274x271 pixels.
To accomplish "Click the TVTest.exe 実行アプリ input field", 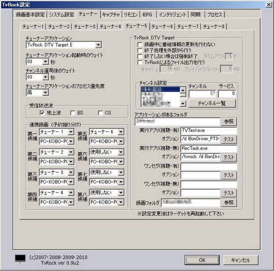I will click(x=209, y=130).
